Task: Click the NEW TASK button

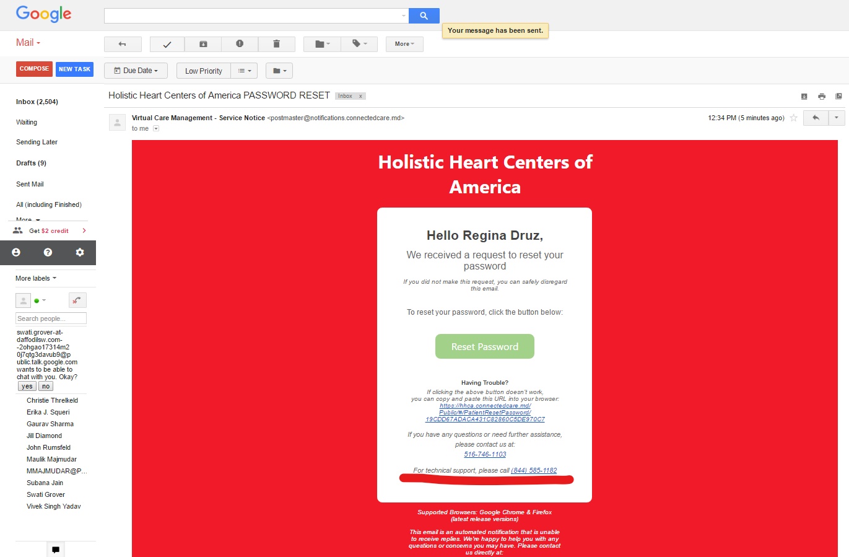Action: [74, 69]
